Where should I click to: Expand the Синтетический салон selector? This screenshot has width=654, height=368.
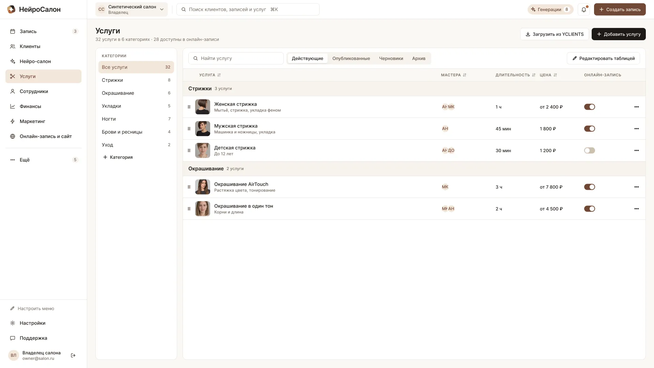(131, 10)
